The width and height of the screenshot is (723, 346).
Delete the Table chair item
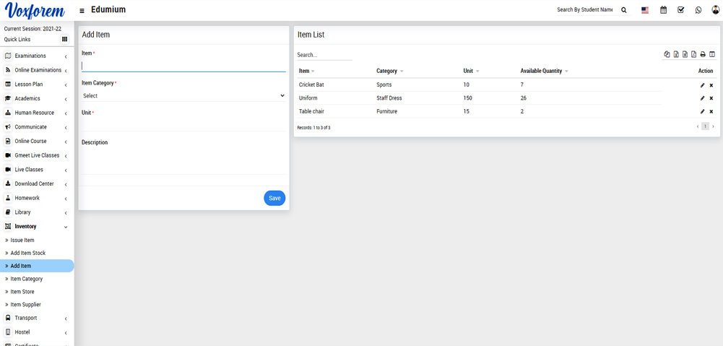(711, 112)
